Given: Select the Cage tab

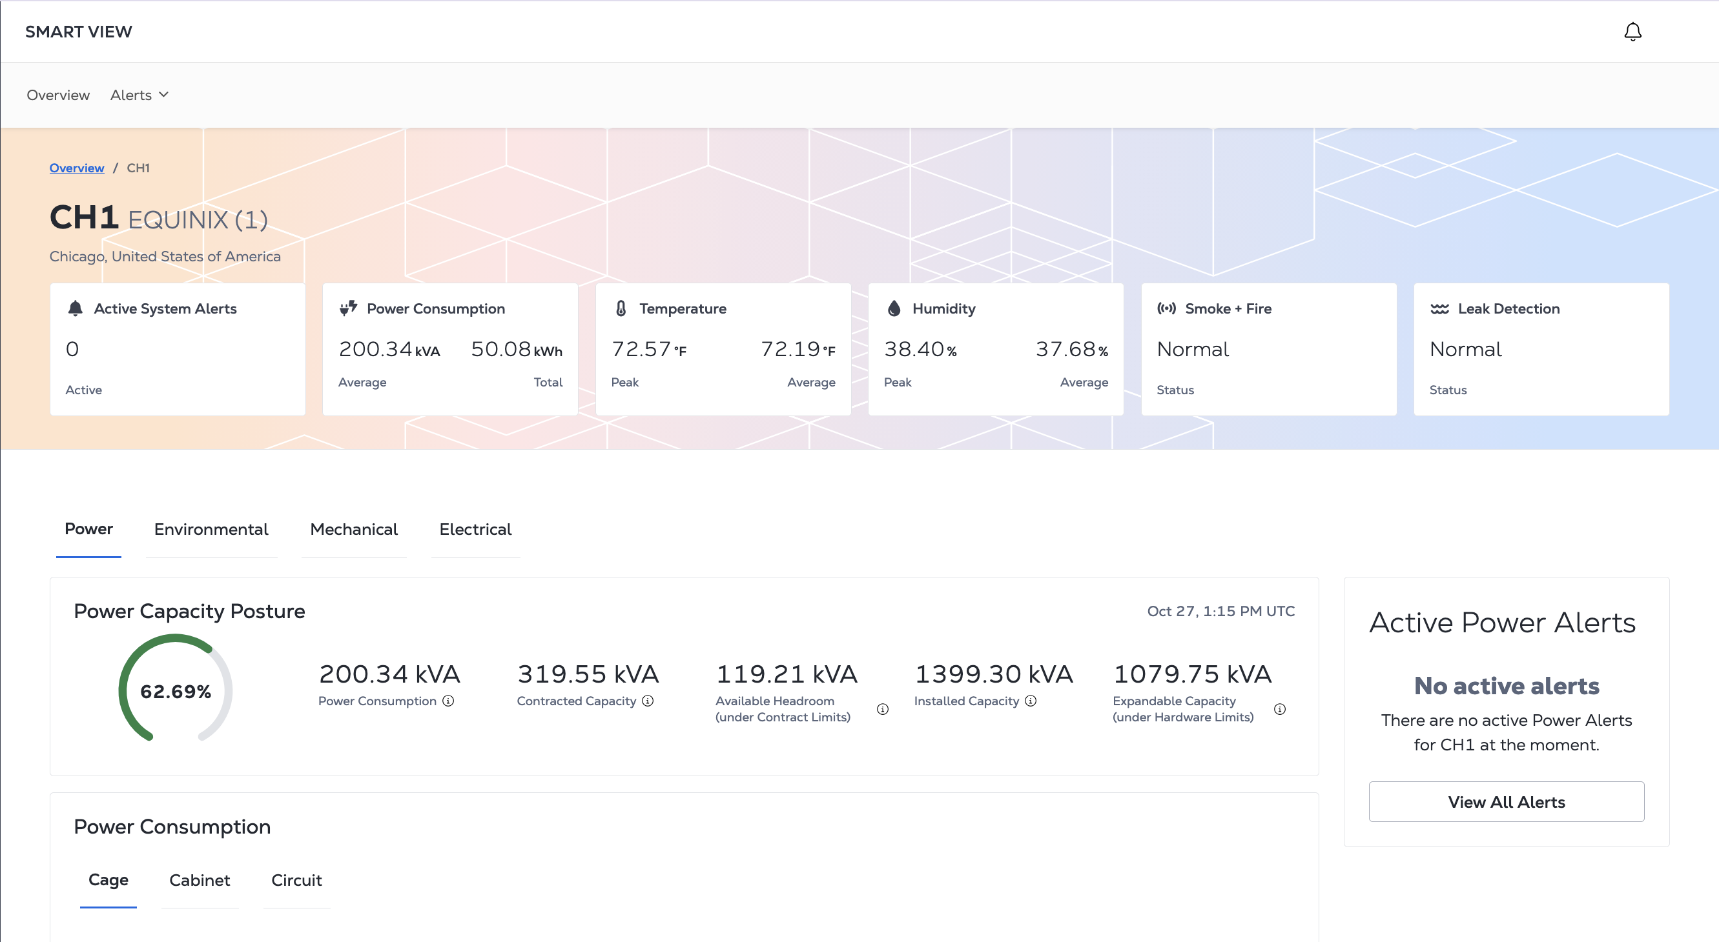Looking at the screenshot, I should click(x=108, y=880).
